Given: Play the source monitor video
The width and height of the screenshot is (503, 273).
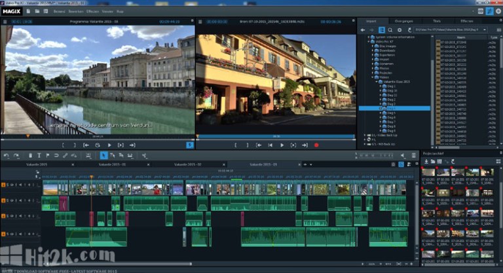Looking at the screenshot, I should tap(282, 145).
